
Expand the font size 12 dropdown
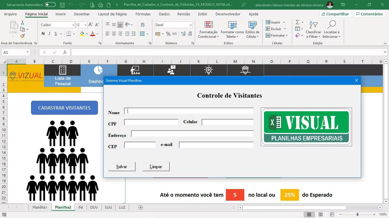click(x=85, y=25)
